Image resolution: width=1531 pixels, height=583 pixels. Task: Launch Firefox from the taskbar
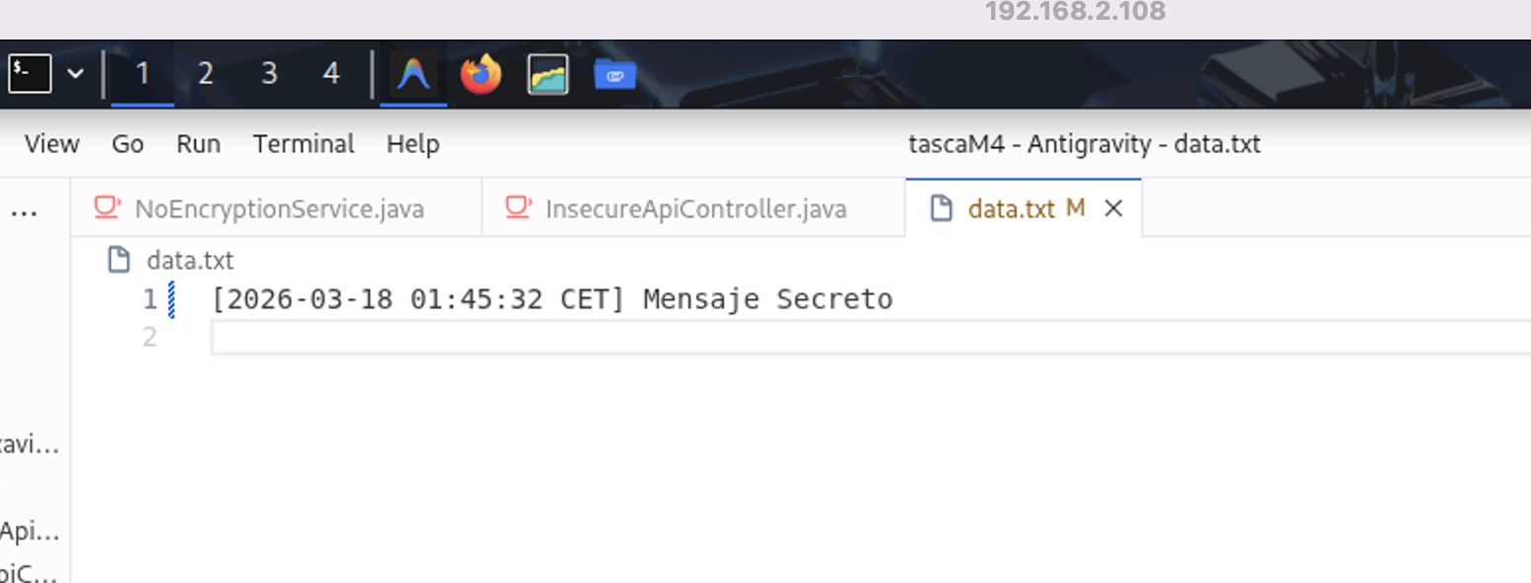tap(482, 74)
